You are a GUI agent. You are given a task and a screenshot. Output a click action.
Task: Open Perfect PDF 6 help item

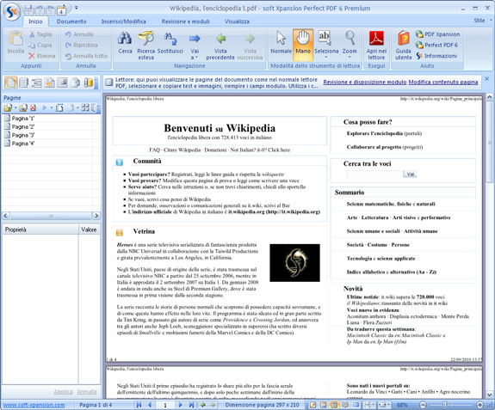(436, 45)
